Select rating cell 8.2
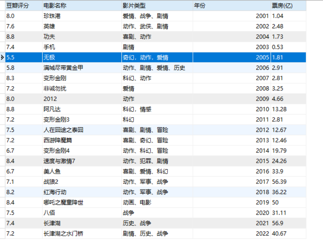Screen dimensions: 323x240 point(24,192)
